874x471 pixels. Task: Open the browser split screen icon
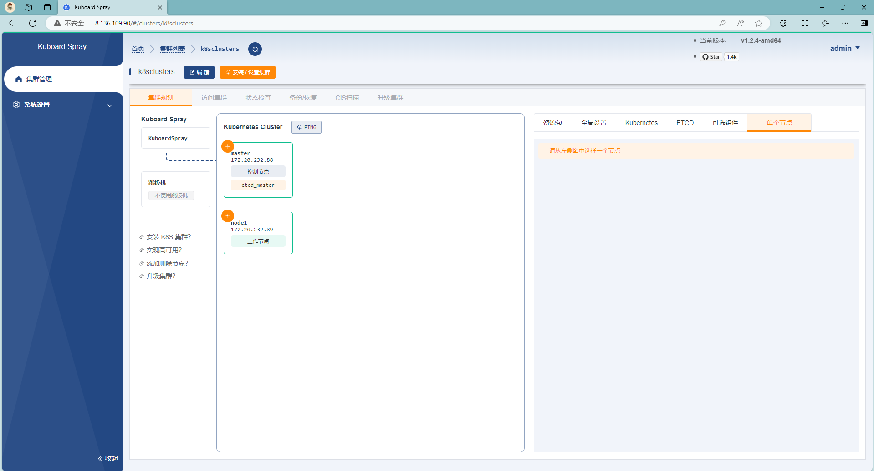coord(805,23)
